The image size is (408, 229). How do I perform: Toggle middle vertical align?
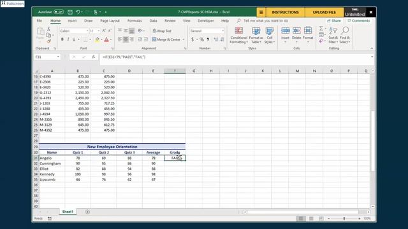pyautogui.click(x=126, y=31)
